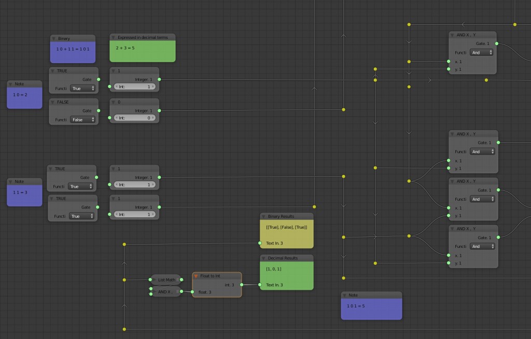Click the int output socket on the Float to Int node
The width and height of the screenshot is (531, 339).
point(242,285)
